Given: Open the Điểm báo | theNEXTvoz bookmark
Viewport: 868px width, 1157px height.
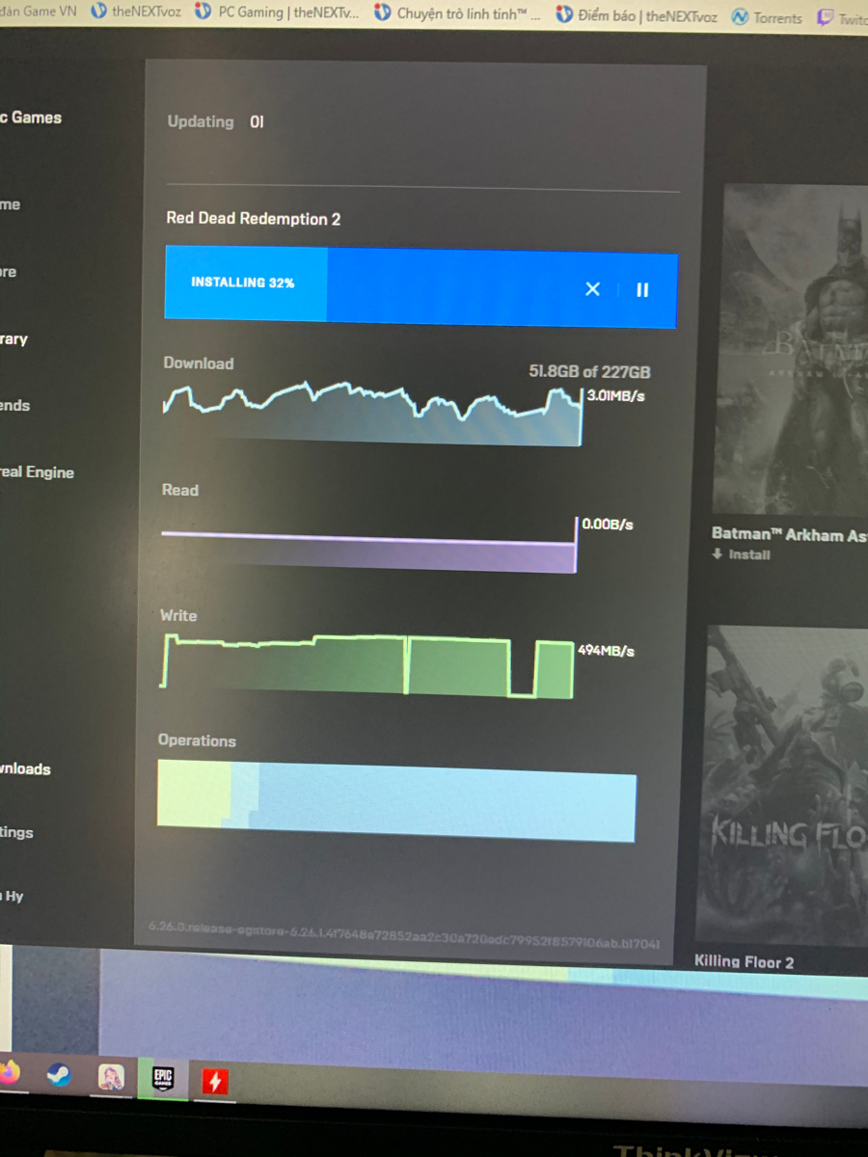Looking at the screenshot, I should (x=637, y=15).
